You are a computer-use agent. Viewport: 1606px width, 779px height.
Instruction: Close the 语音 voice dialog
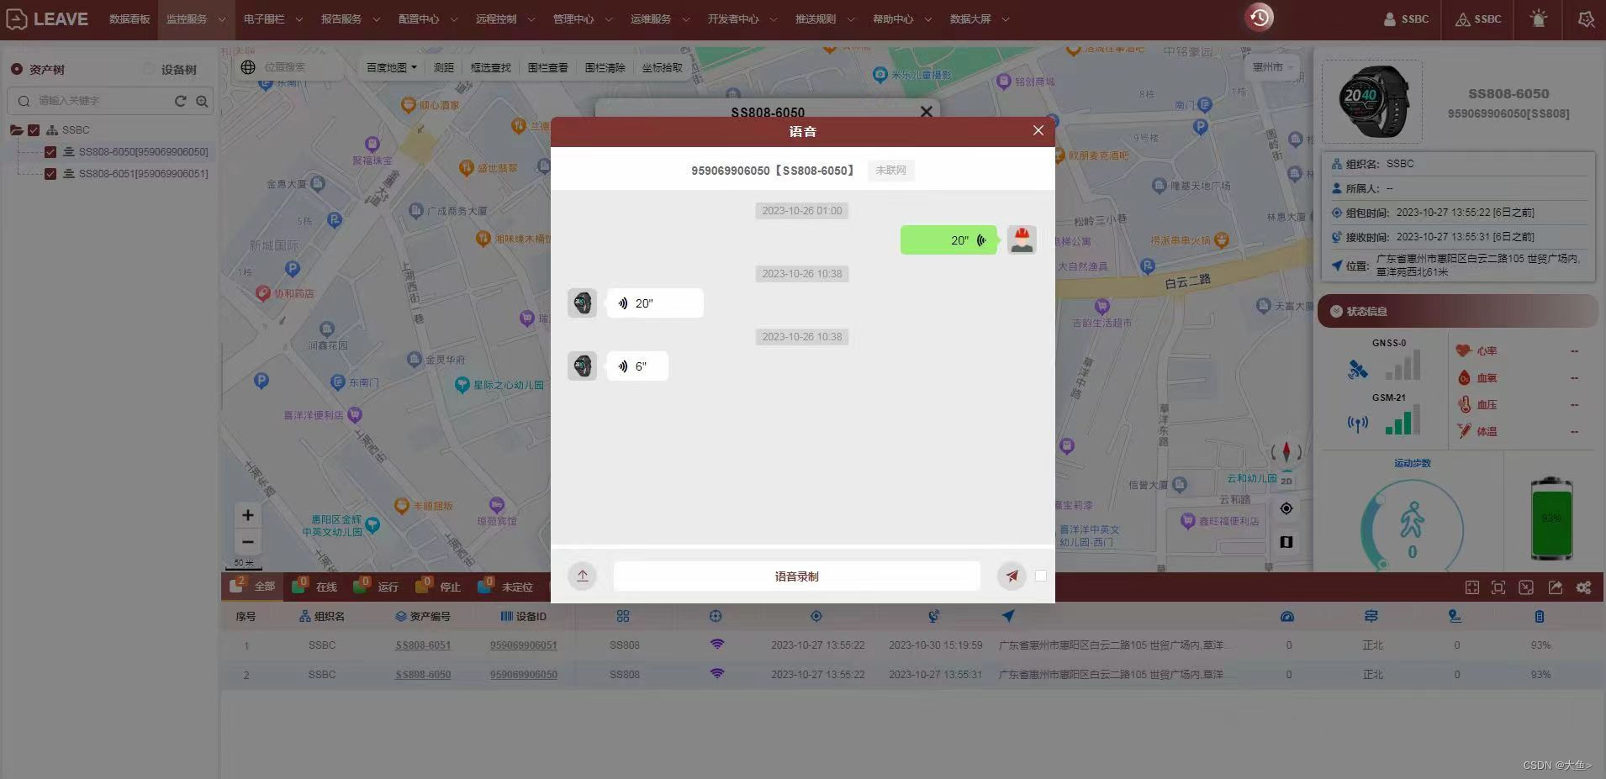coord(1038,130)
